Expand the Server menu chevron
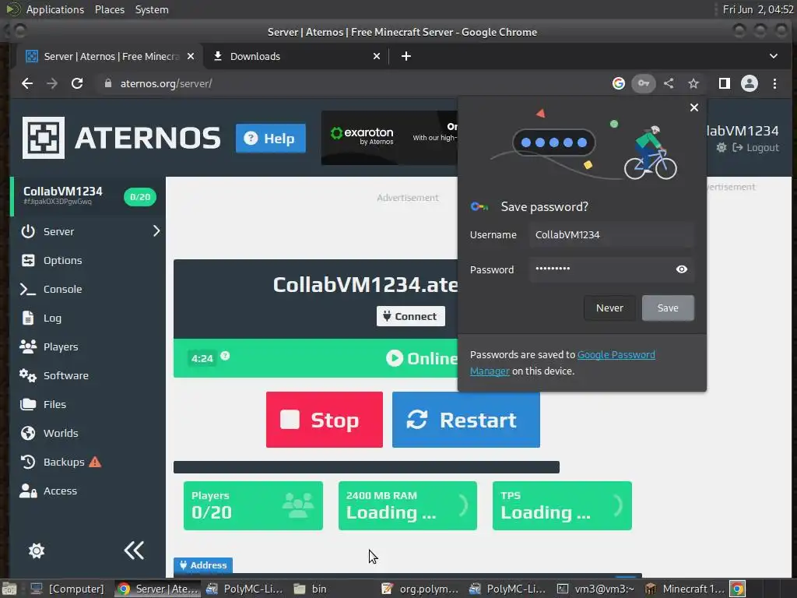Screen dimensions: 797x598 click(156, 231)
